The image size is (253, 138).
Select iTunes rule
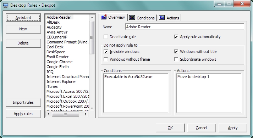click(x=52, y=87)
